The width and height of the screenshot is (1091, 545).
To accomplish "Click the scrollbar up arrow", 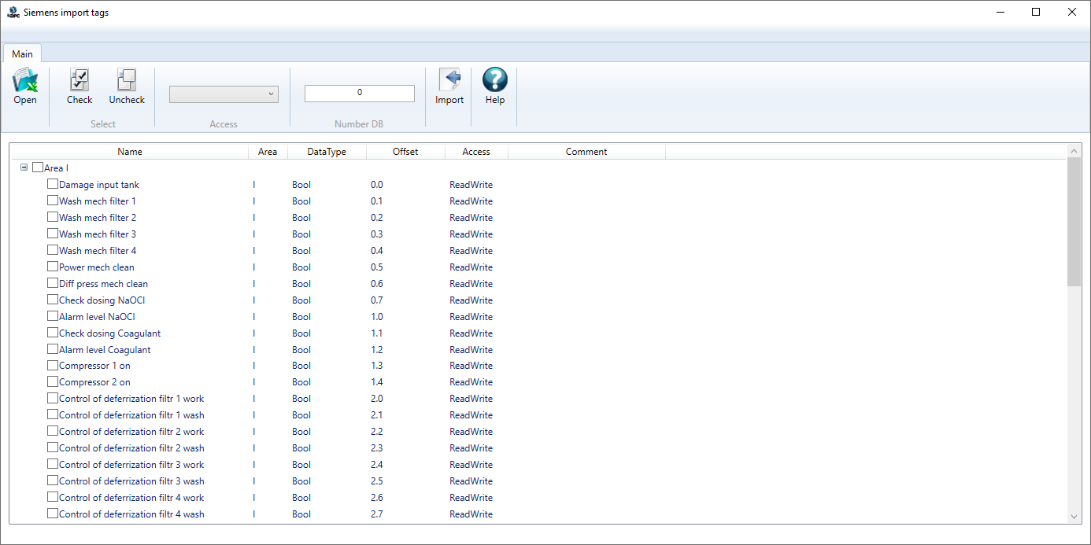I will 1074,149.
